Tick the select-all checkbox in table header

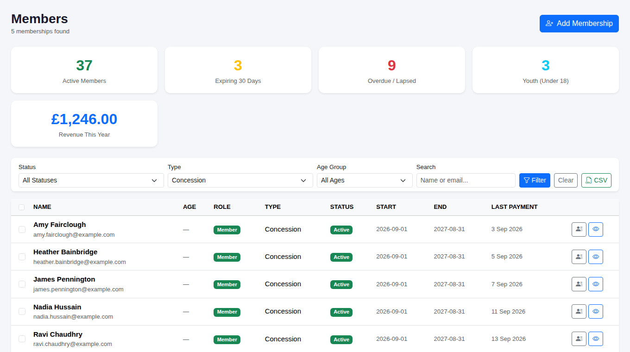[x=22, y=207]
